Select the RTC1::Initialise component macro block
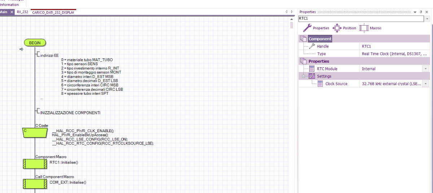Screen dimensions: 433x193 35,164
